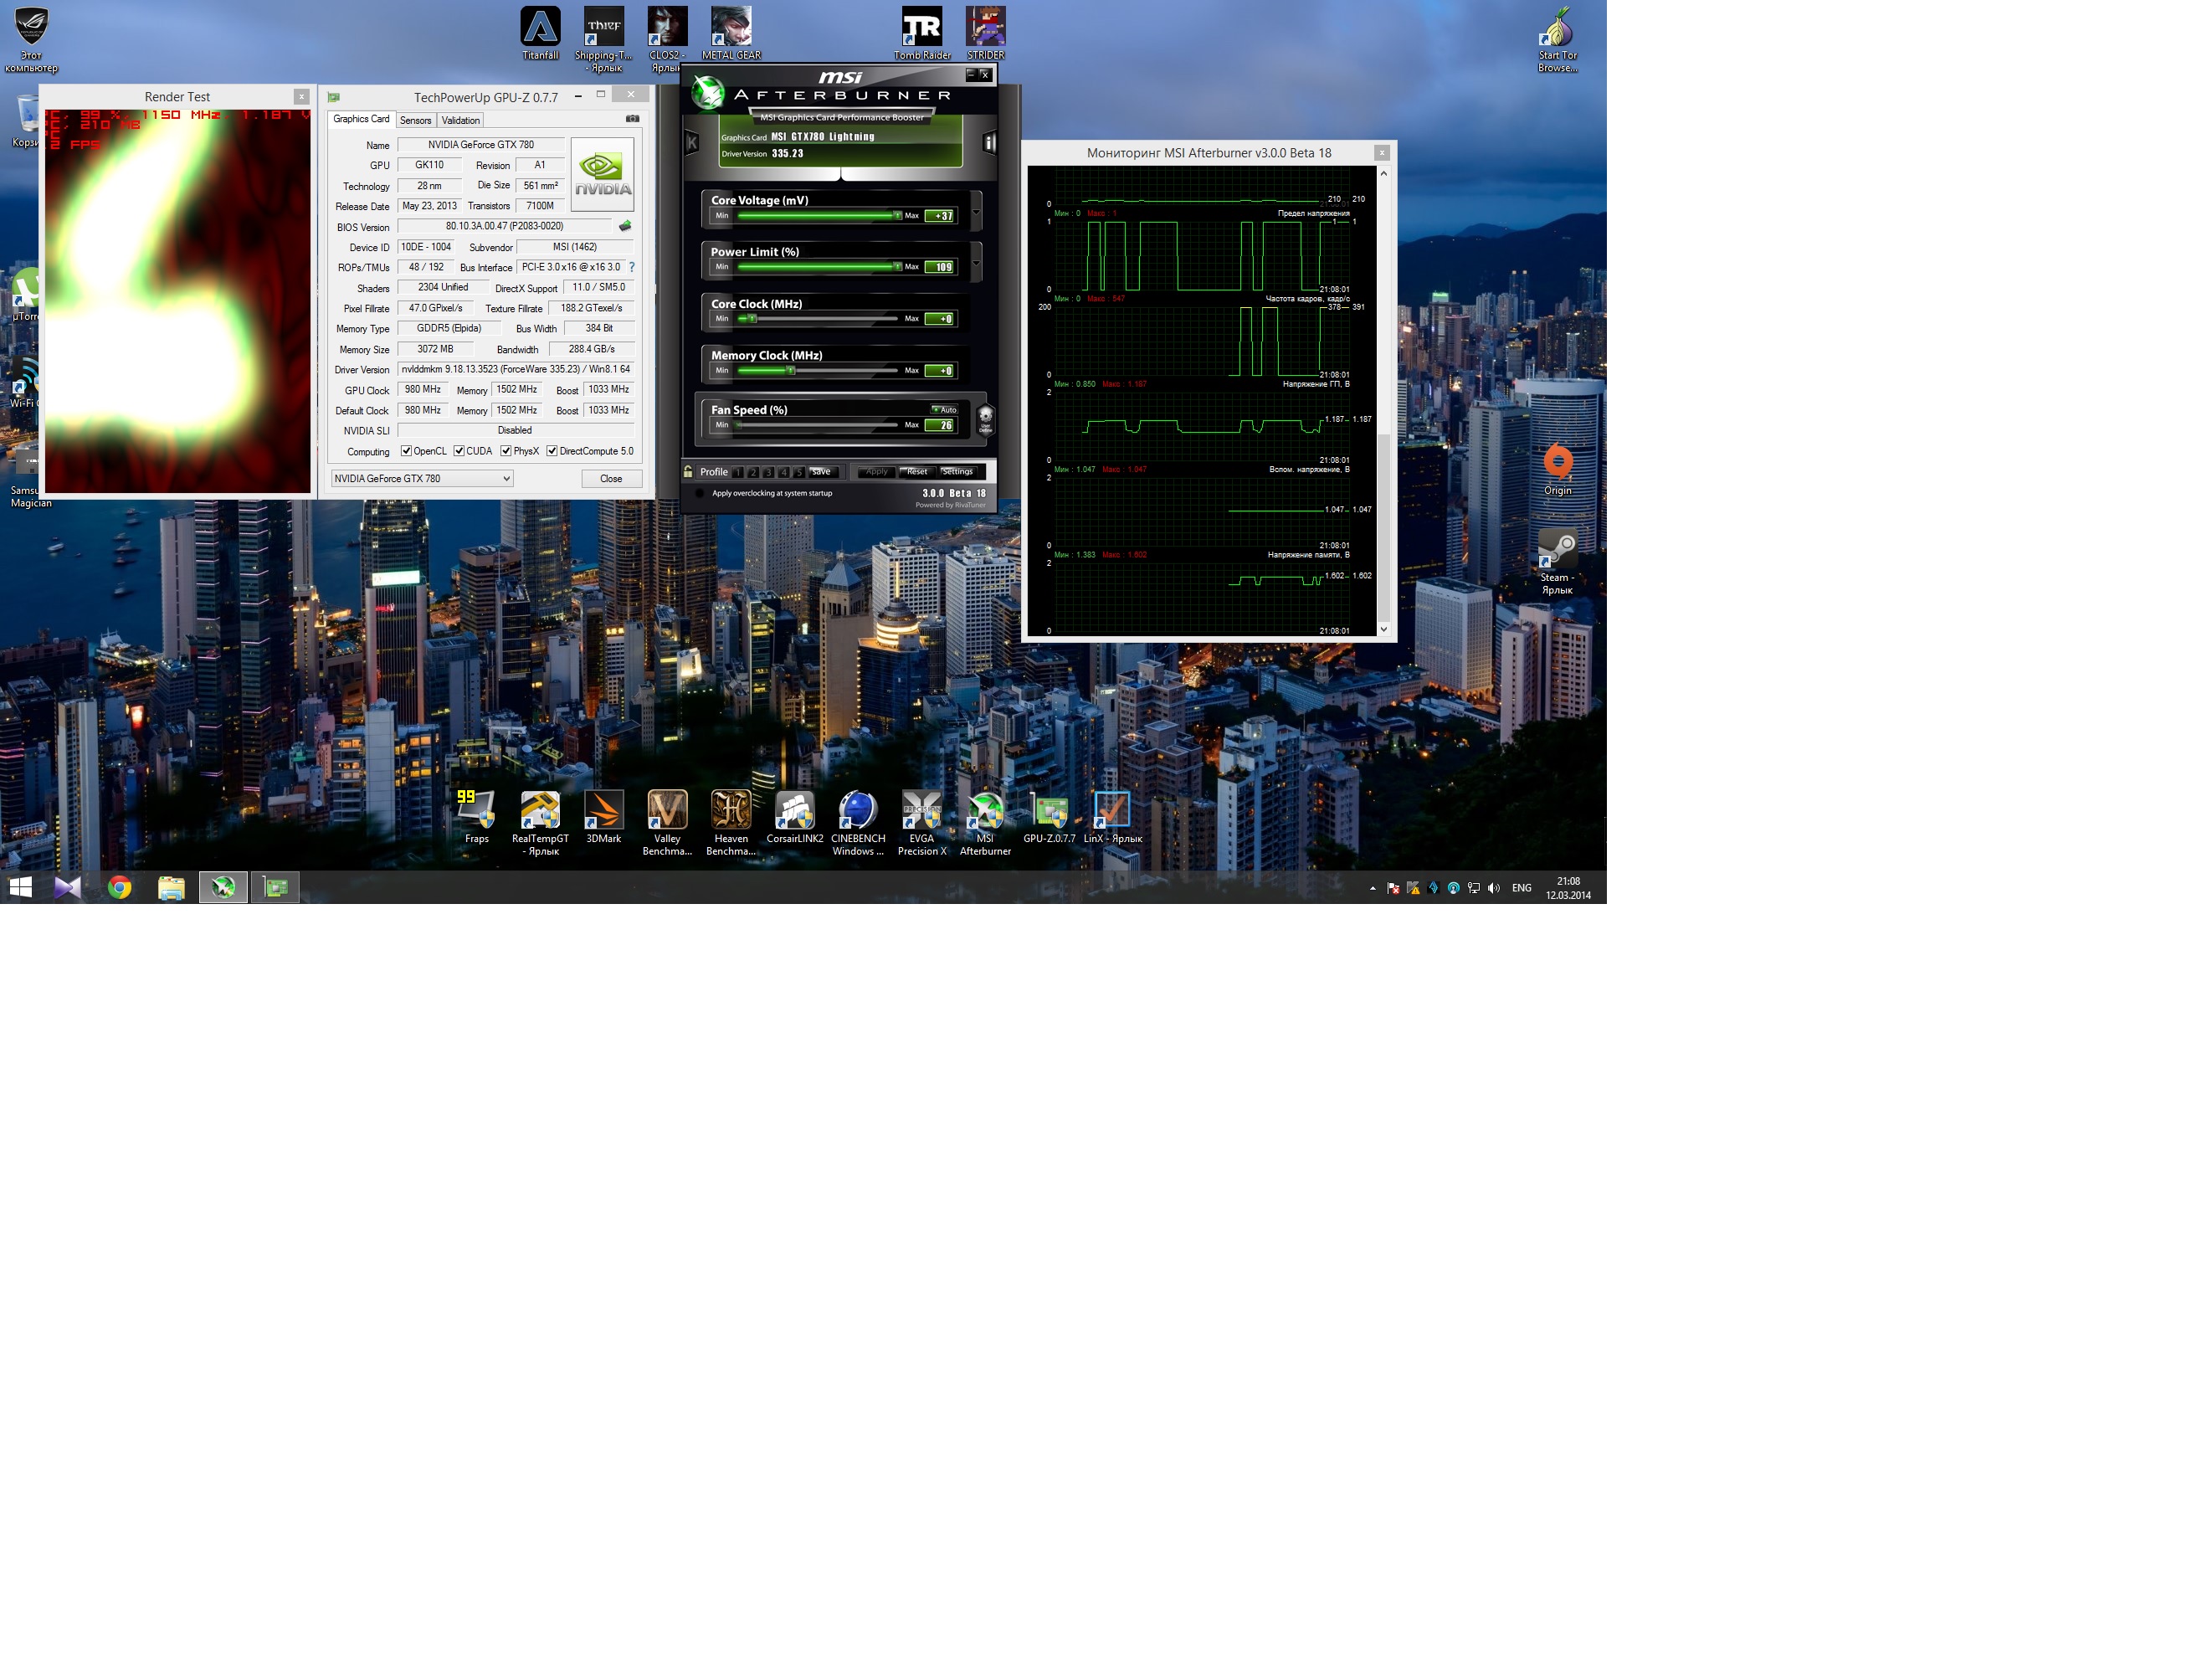
Task: Click the Core Clock slider handle
Action: tap(752, 318)
